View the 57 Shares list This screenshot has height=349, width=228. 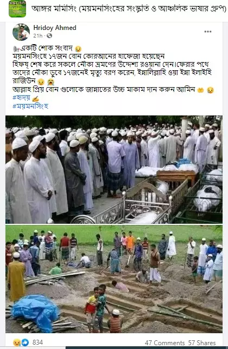202,343
